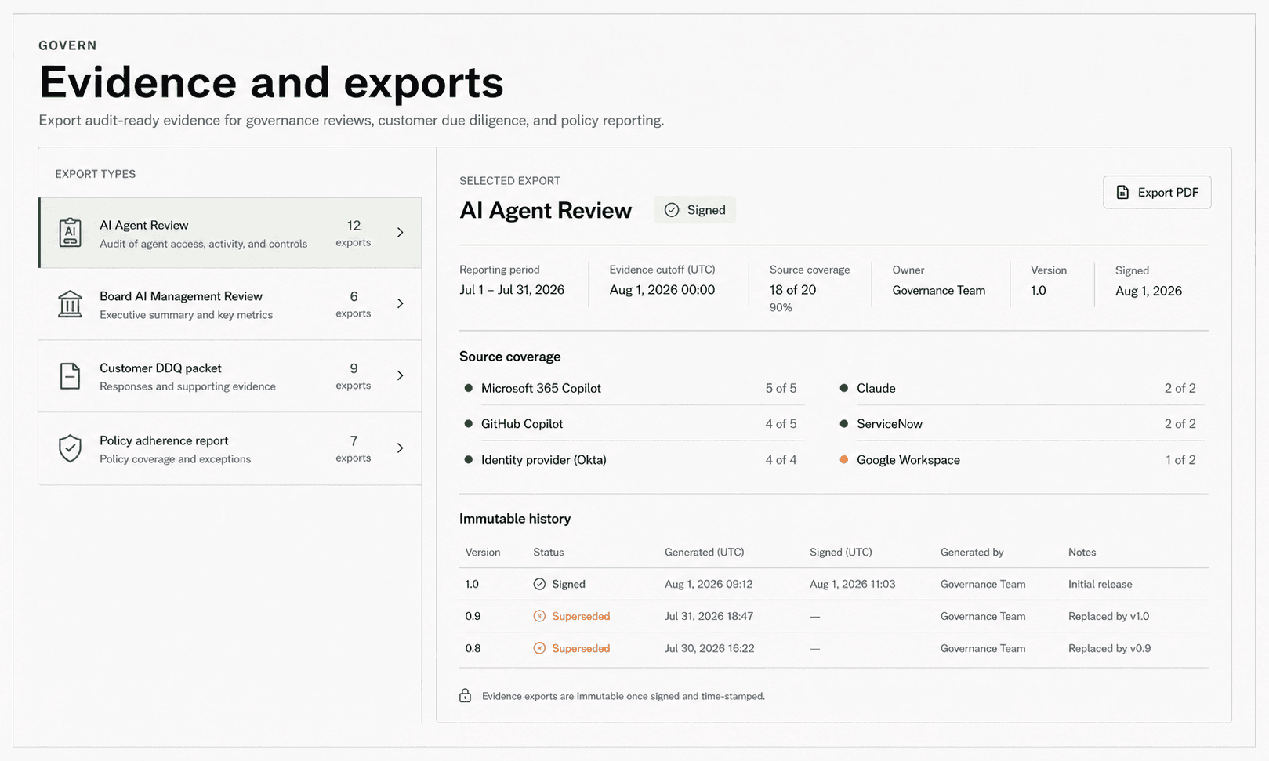Click the '5 of 5' Microsoft 365 coverage
Screen dimensions: 1269x761
(x=781, y=388)
